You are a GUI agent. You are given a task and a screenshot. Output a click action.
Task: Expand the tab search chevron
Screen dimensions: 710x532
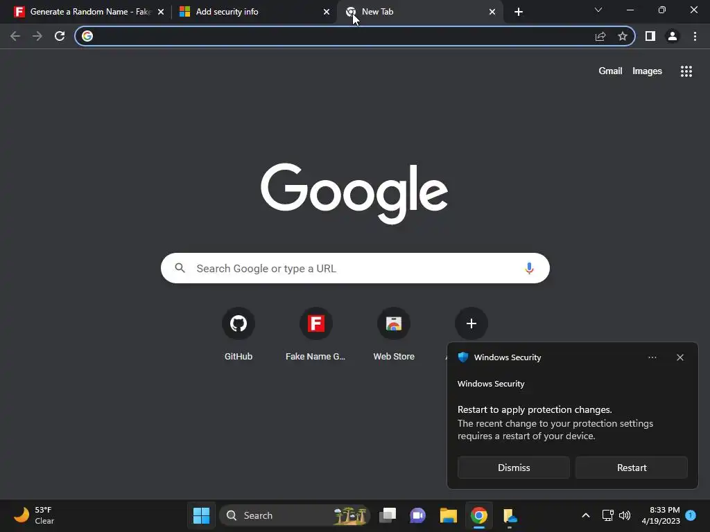point(598,10)
